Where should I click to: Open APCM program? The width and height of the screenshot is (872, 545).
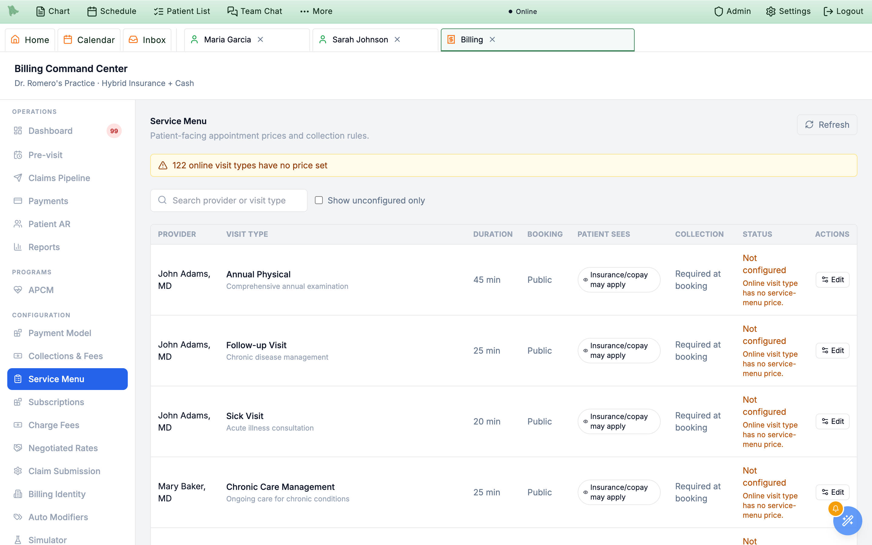click(68, 290)
